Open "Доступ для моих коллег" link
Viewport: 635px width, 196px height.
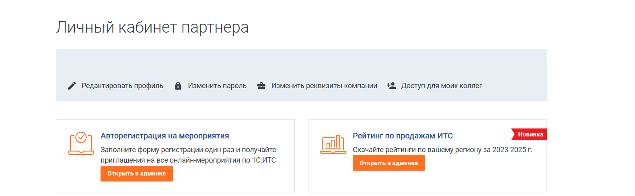(x=442, y=86)
